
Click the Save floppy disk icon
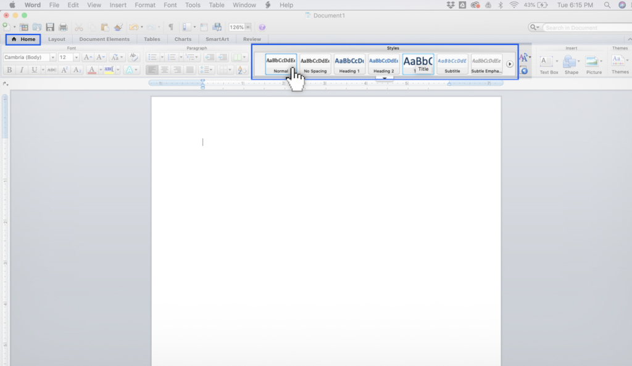[x=50, y=27]
